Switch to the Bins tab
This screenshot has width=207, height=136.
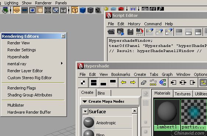pyautogui.click(x=101, y=93)
